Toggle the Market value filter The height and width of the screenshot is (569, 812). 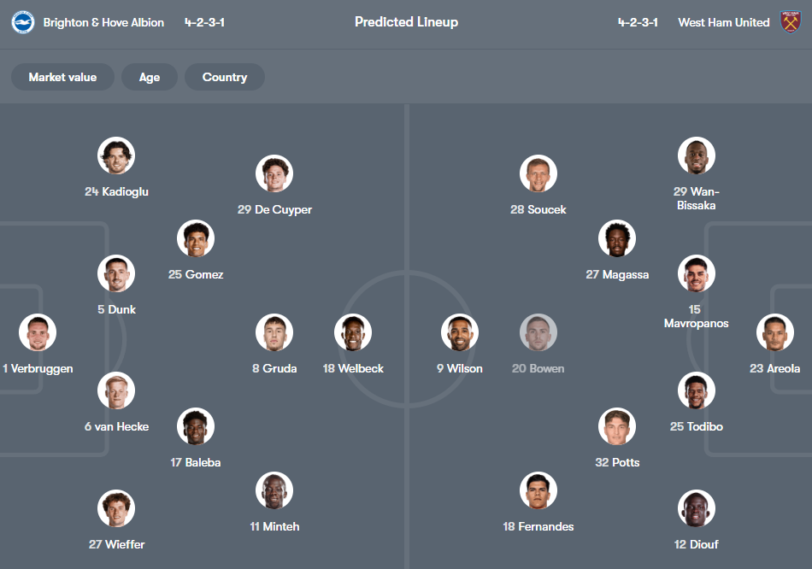click(x=62, y=76)
